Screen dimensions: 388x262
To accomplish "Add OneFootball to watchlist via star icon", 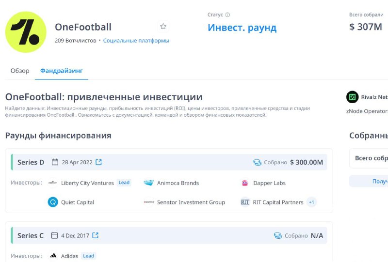I will point(163,27).
